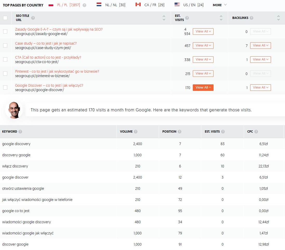
Task: Expand visits View All for Zasady Google E-A-T
Action: (x=203, y=31)
